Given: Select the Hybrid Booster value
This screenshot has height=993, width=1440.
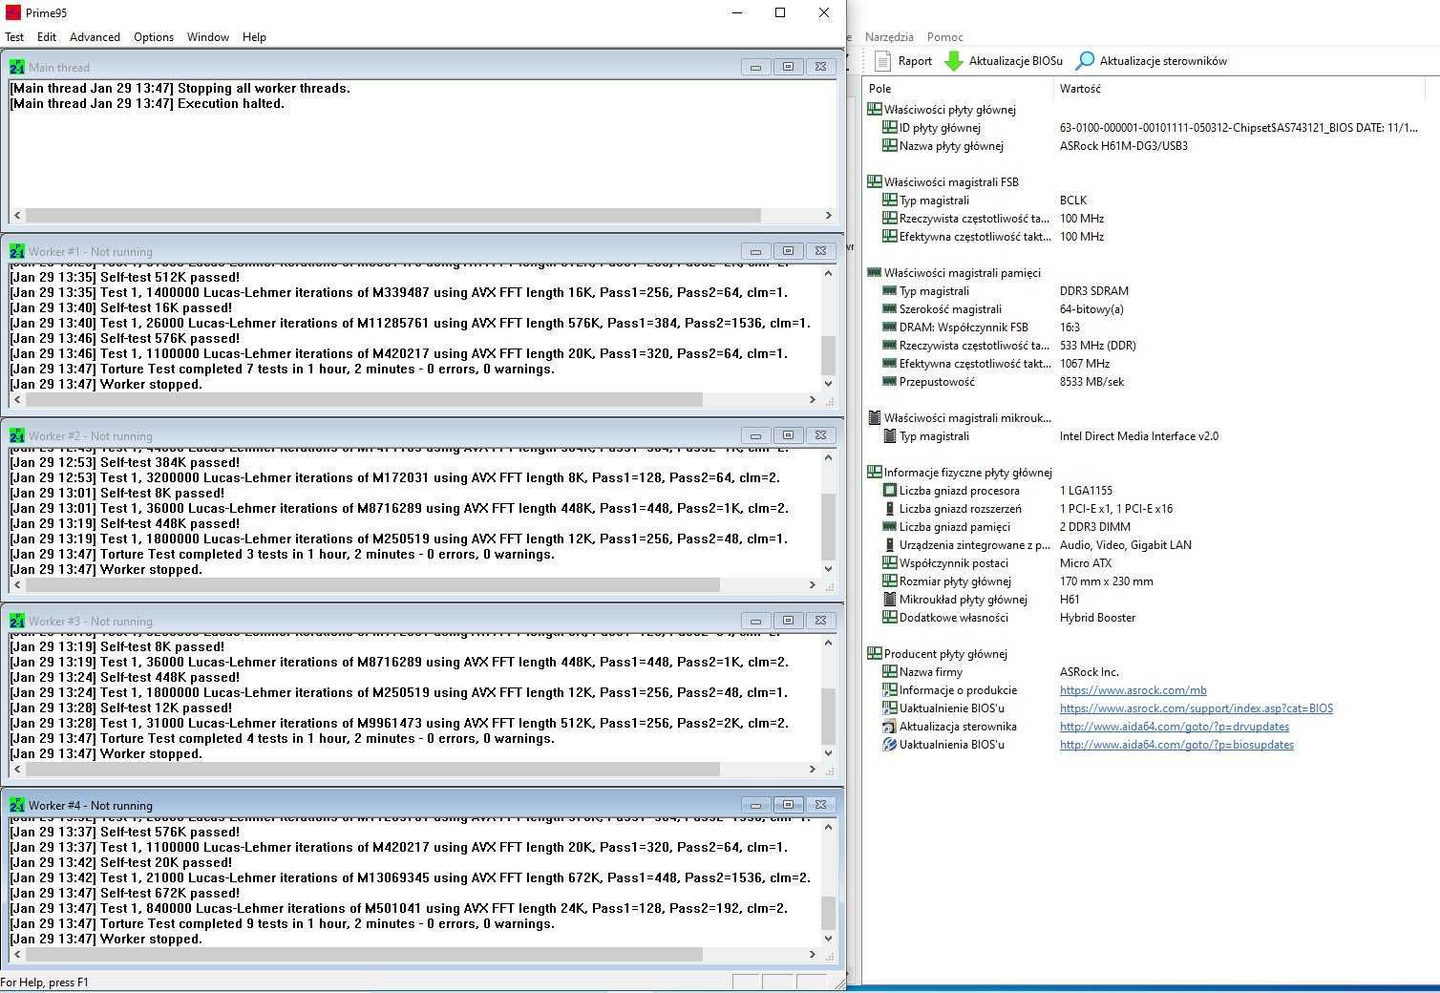Looking at the screenshot, I should coord(1097,618).
